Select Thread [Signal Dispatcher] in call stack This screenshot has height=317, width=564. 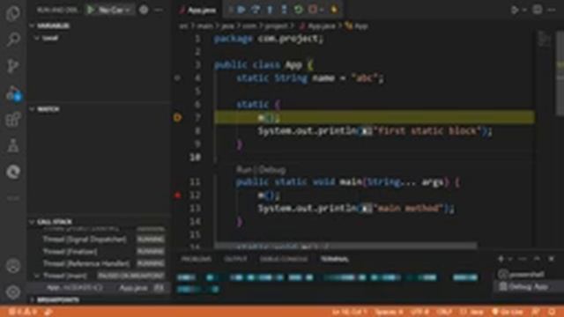85,240
